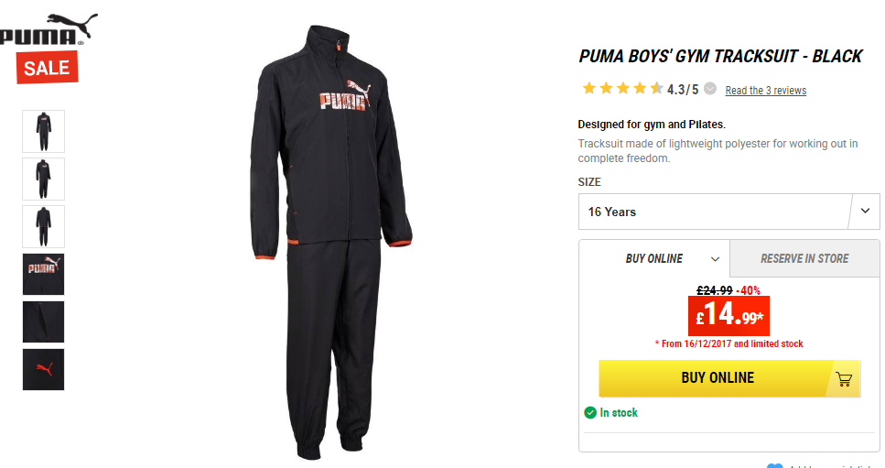
Task: Select the second tracksuit thumbnail
Action: (43, 179)
